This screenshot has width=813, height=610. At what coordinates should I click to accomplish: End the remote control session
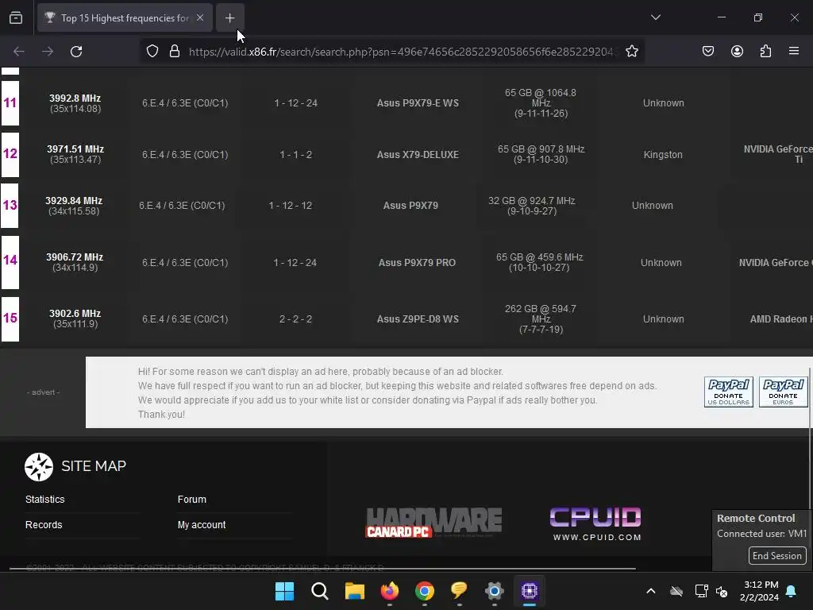tap(776, 555)
